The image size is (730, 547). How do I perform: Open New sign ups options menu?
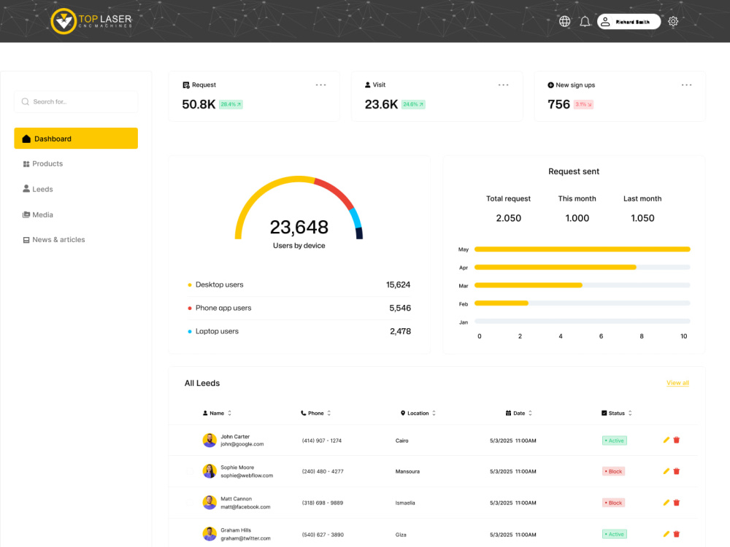686,85
